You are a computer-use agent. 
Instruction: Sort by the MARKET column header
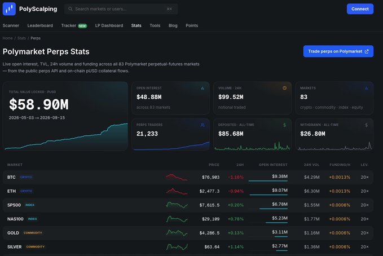click(15, 165)
